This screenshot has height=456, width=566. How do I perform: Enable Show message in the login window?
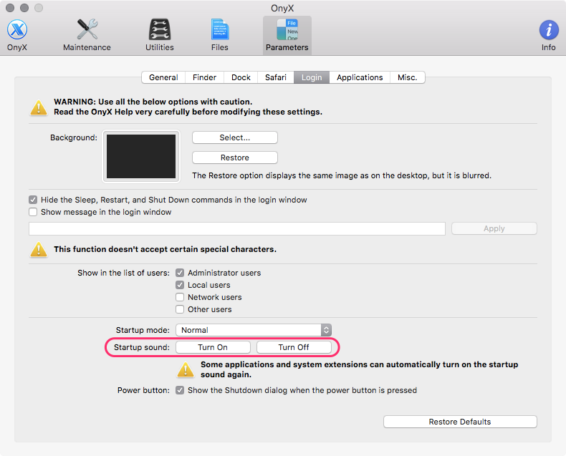pos(33,212)
